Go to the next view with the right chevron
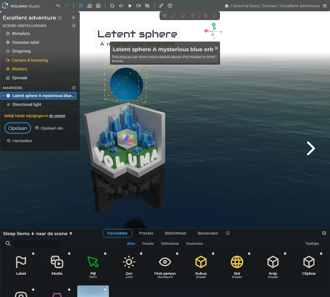 click(311, 148)
